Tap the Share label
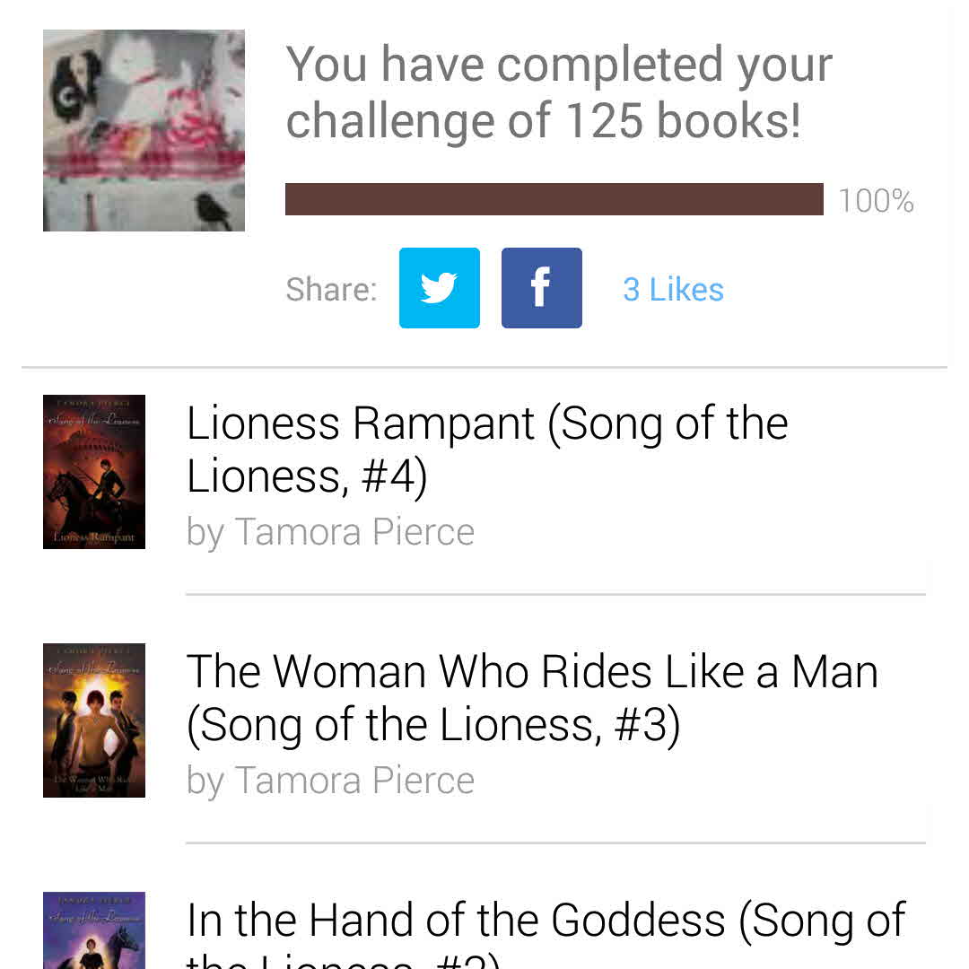The image size is (969, 969). 331,290
